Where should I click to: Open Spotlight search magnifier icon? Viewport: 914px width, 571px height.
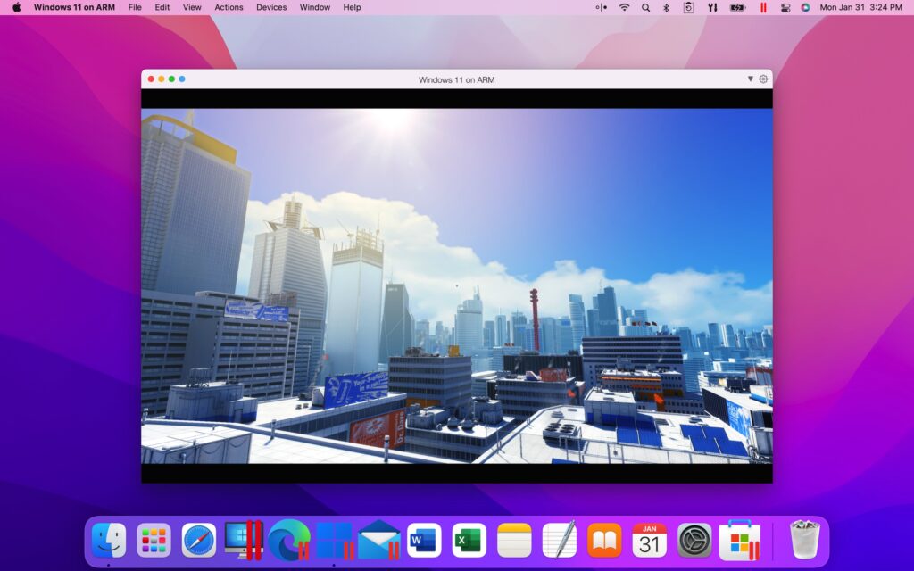pos(645,7)
